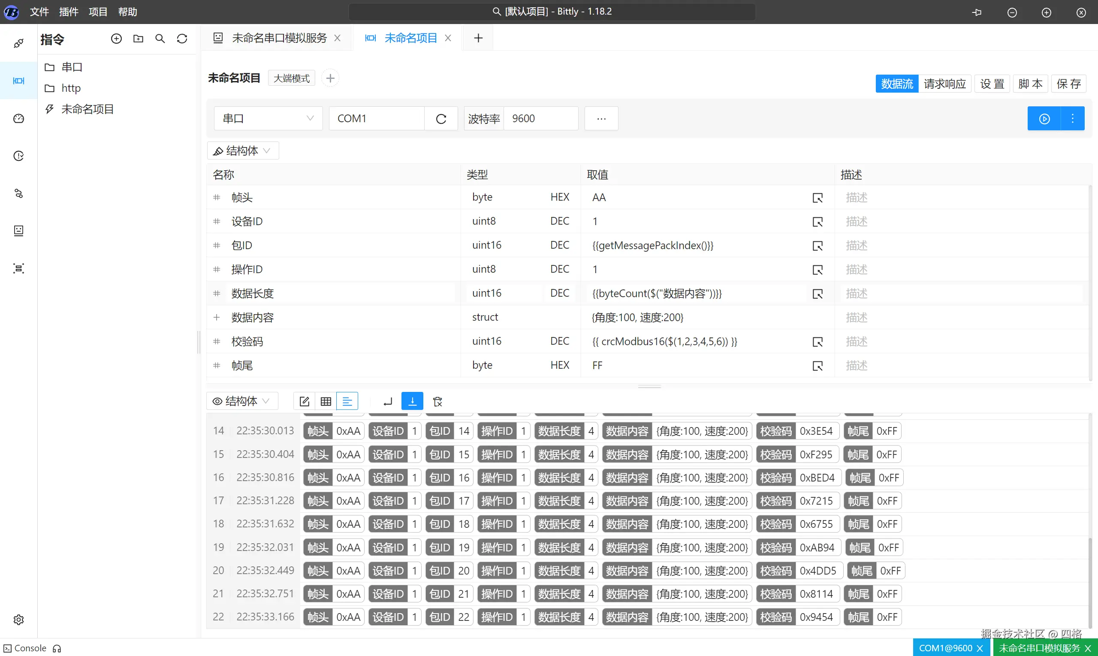Expand the 结构体 view dropdown in the log toolbar
Screen dimensions: 1098x656
[241, 401]
